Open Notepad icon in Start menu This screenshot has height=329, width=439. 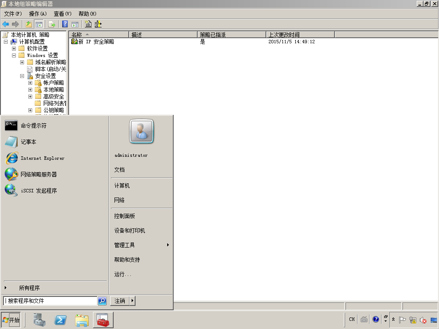[11, 142]
